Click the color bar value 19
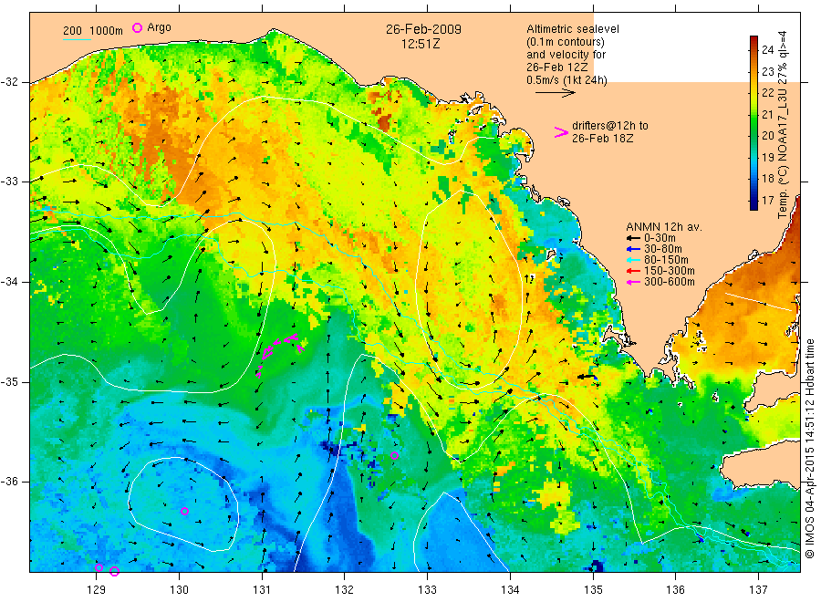 tap(767, 157)
